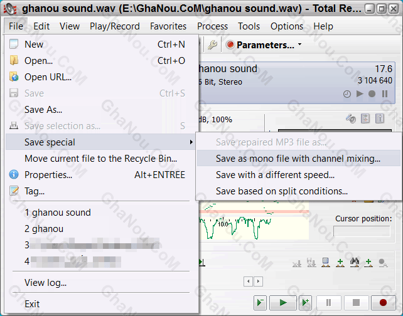403x316 pixels.
Task: Choose Open... from the File menu
Action: point(100,61)
